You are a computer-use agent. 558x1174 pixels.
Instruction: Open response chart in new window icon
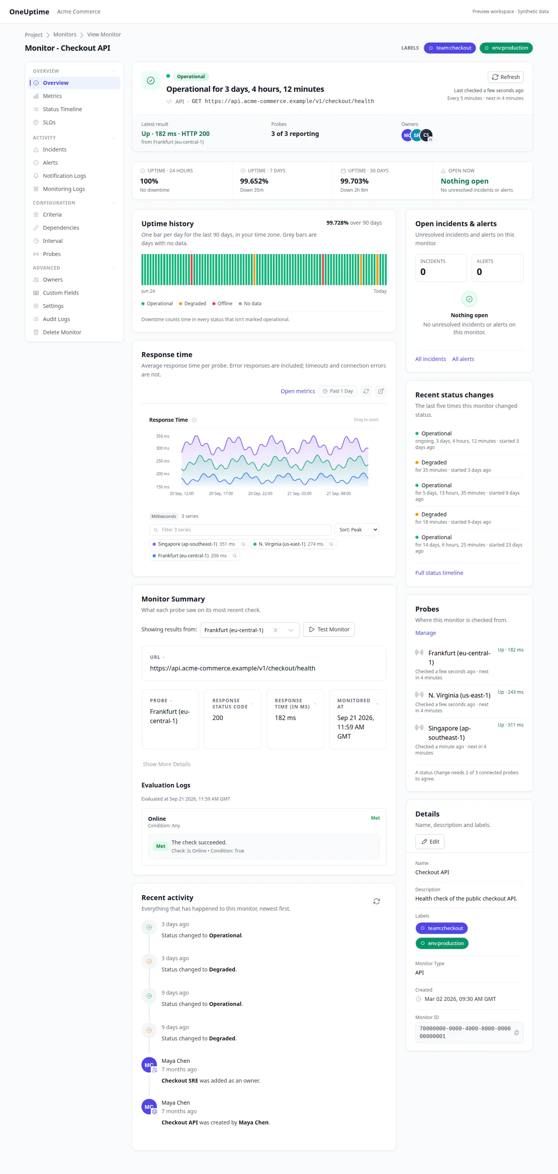click(381, 391)
